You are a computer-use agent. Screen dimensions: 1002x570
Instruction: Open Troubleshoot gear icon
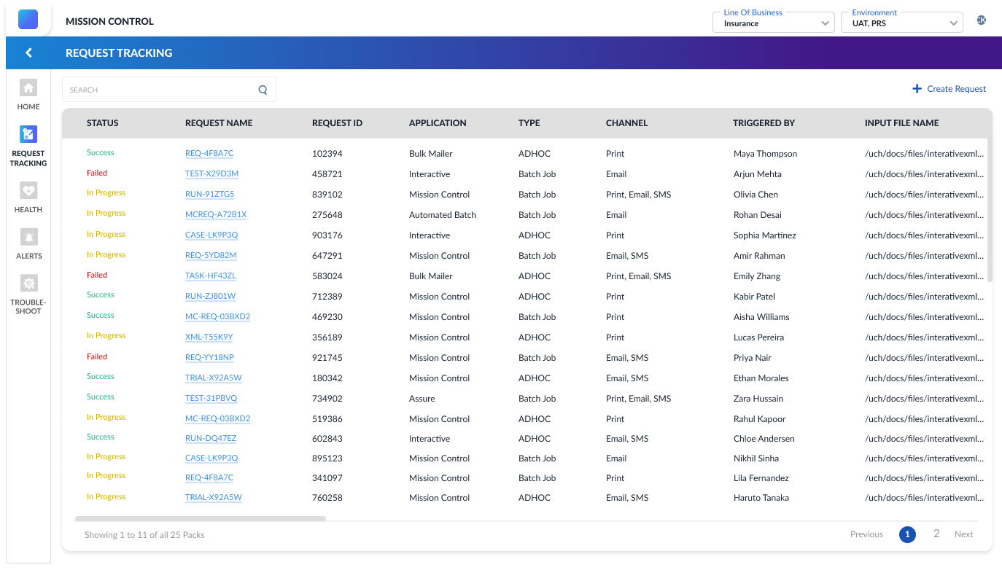[28, 284]
